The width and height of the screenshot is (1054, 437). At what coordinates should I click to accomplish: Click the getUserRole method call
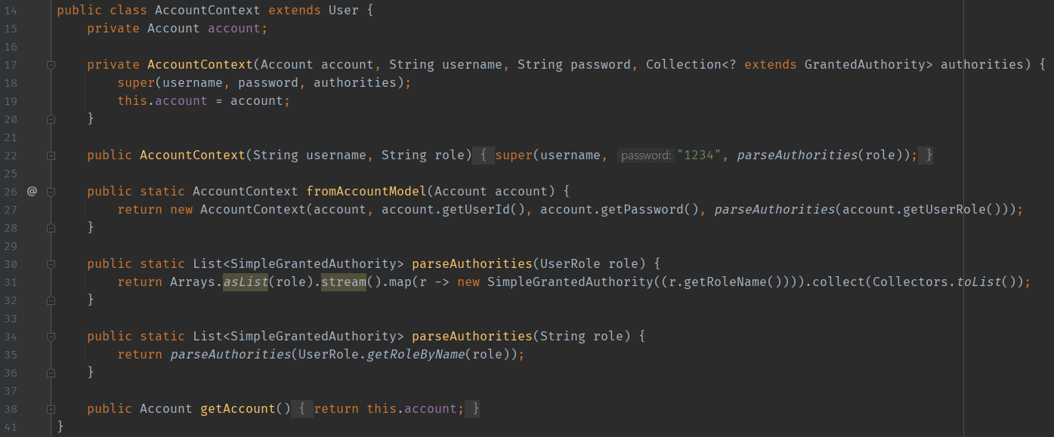coord(944,209)
